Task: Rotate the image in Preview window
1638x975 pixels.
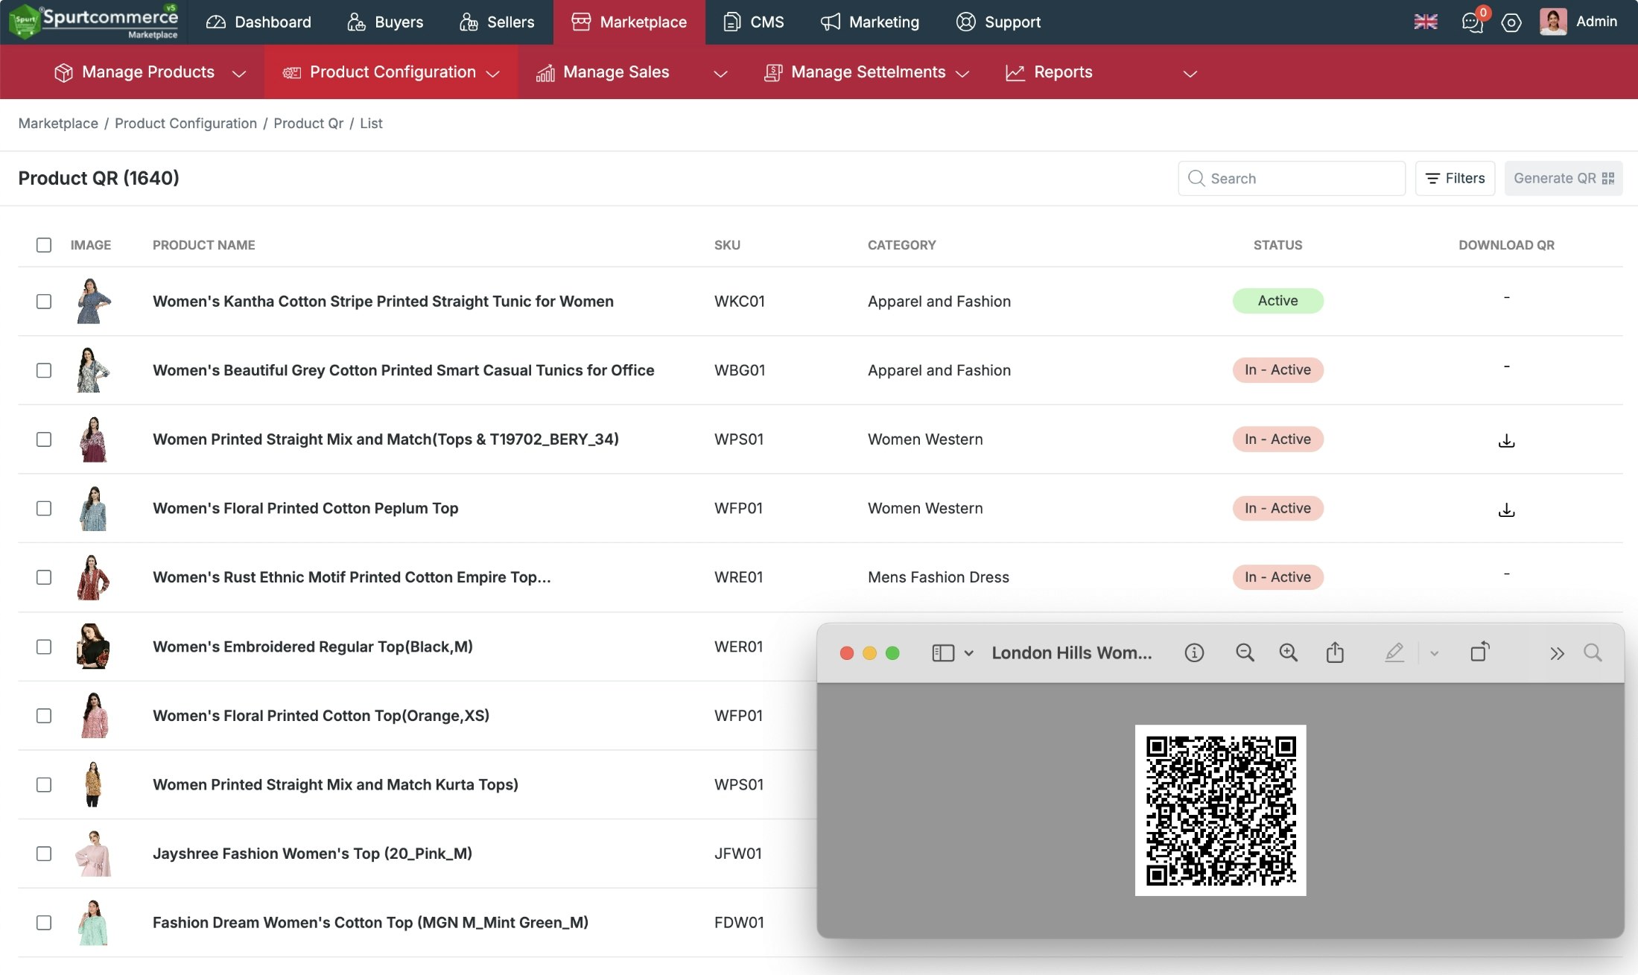Action: pos(1480,652)
